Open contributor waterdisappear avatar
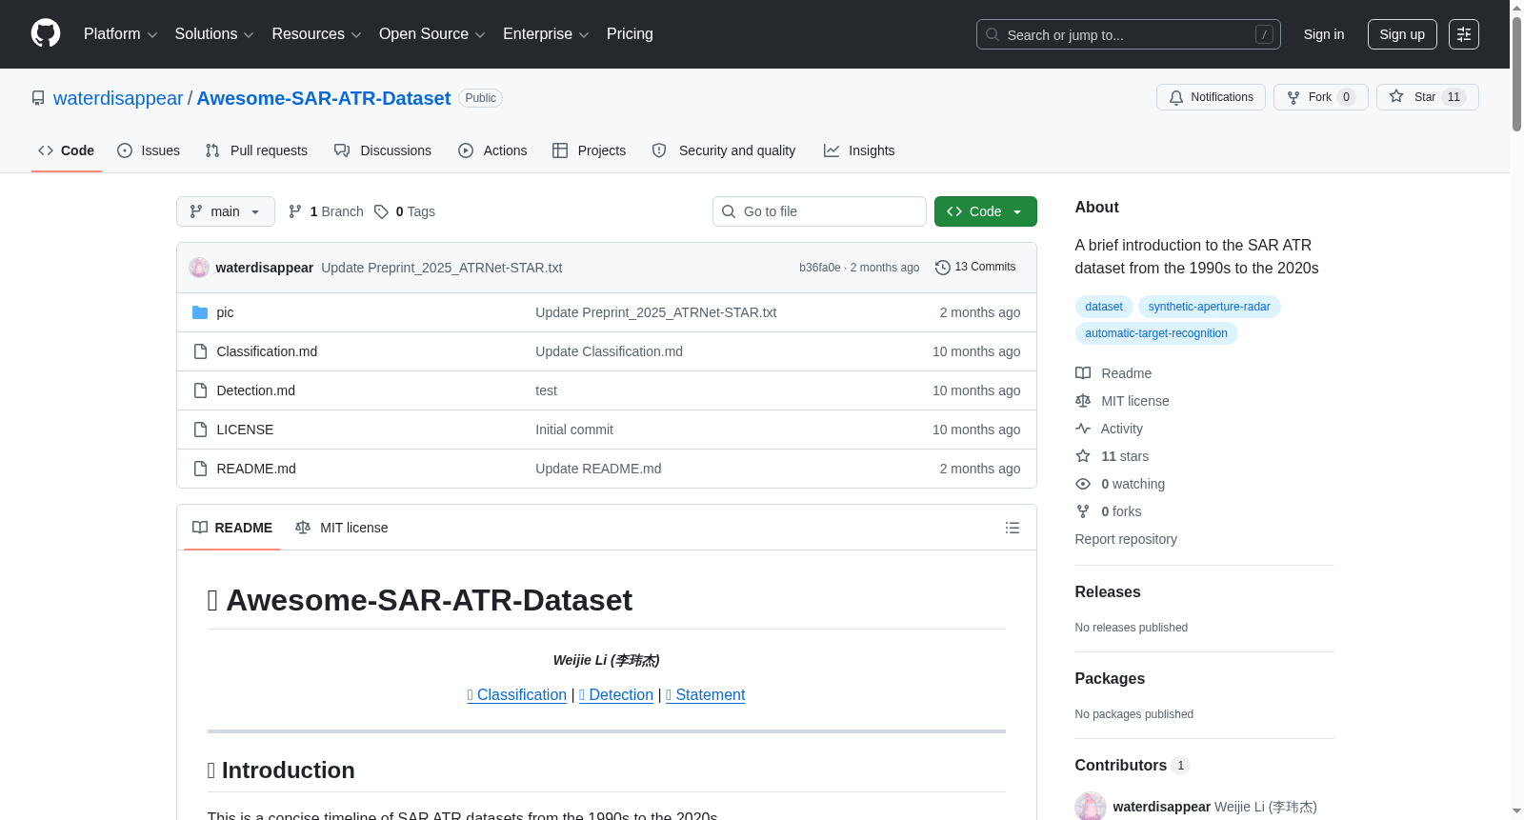This screenshot has height=820, width=1524. click(x=1091, y=807)
